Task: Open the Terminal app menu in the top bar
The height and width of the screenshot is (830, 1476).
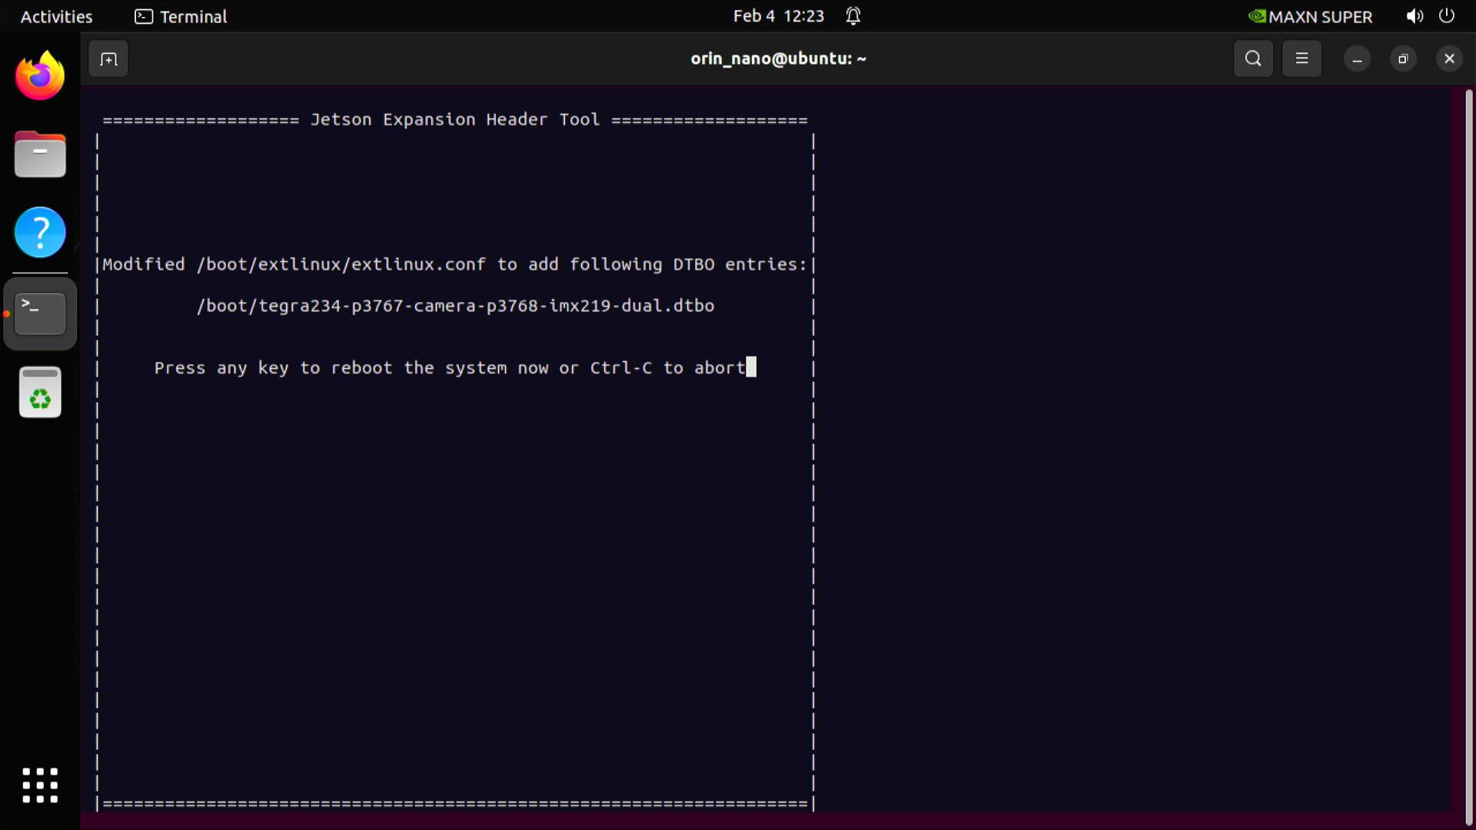Action: [x=180, y=16]
